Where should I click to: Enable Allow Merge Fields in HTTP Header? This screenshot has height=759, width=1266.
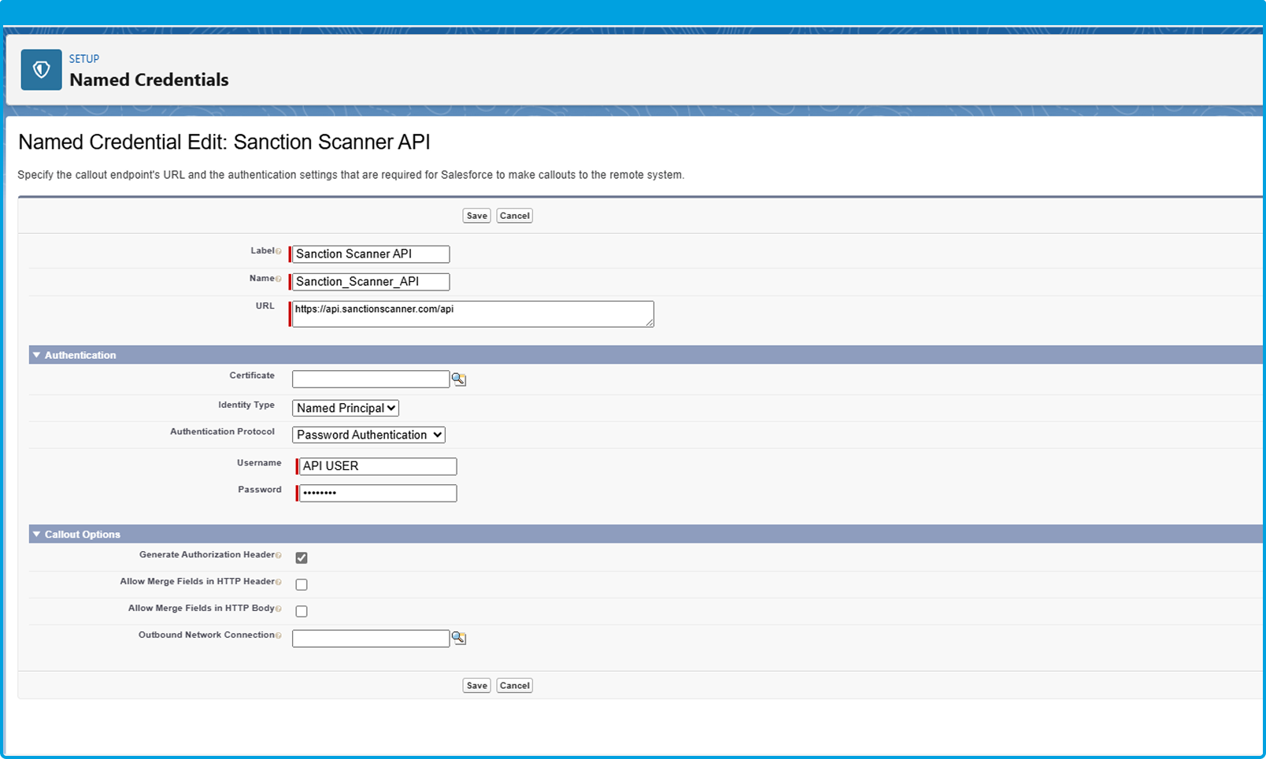pos(302,584)
